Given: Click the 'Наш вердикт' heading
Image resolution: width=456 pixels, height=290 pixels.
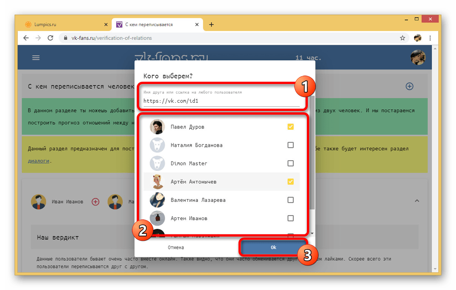Looking at the screenshot, I should 57,237.
